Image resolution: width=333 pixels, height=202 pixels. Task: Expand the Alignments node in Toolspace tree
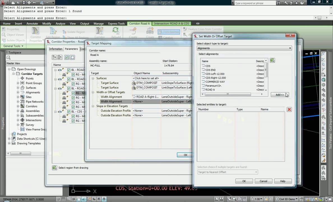[18, 92]
